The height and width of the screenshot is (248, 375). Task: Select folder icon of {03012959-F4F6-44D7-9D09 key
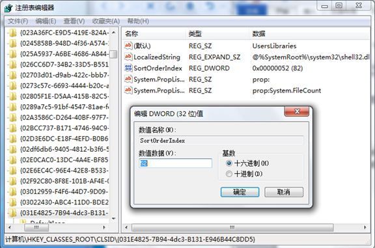[12, 191]
